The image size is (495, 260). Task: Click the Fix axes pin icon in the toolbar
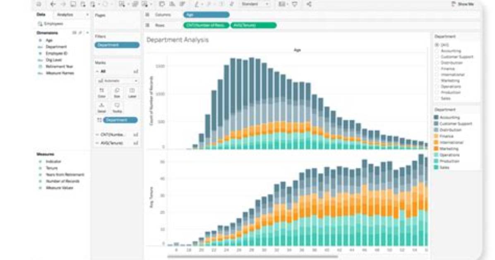point(232,4)
